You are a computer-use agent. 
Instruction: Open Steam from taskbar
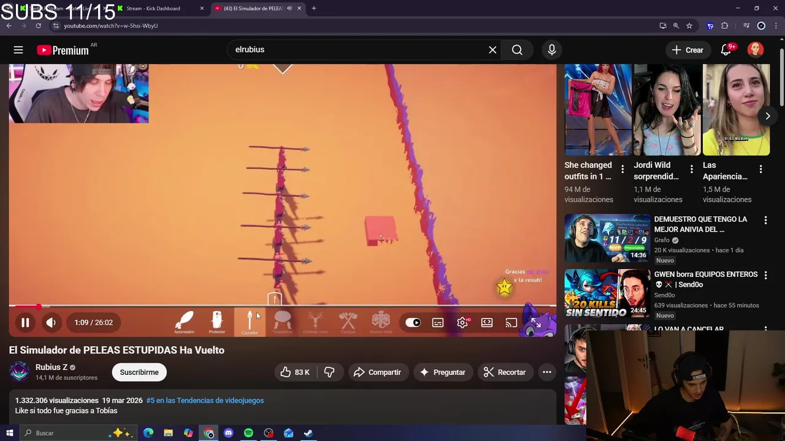coord(308,433)
